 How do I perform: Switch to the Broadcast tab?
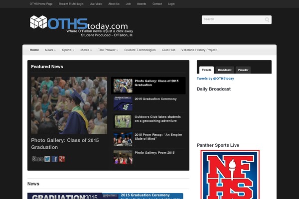(225, 70)
